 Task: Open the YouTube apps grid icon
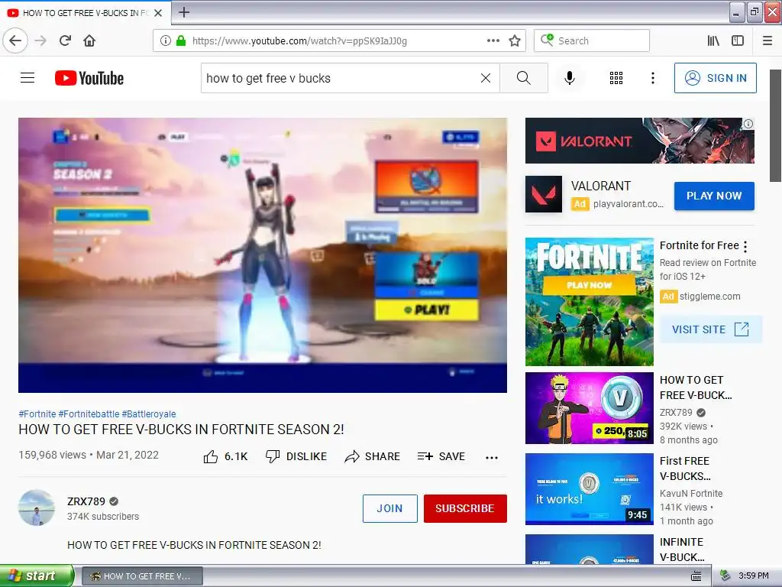(x=616, y=78)
